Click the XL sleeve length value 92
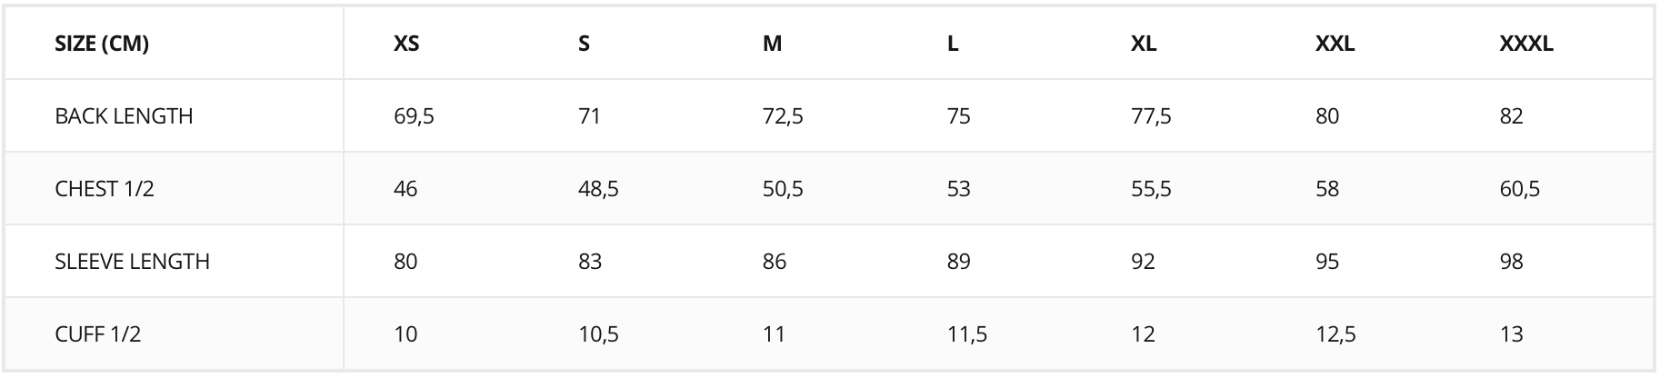The width and height of the screenshot is (1660, 378). coord(1143,262)
